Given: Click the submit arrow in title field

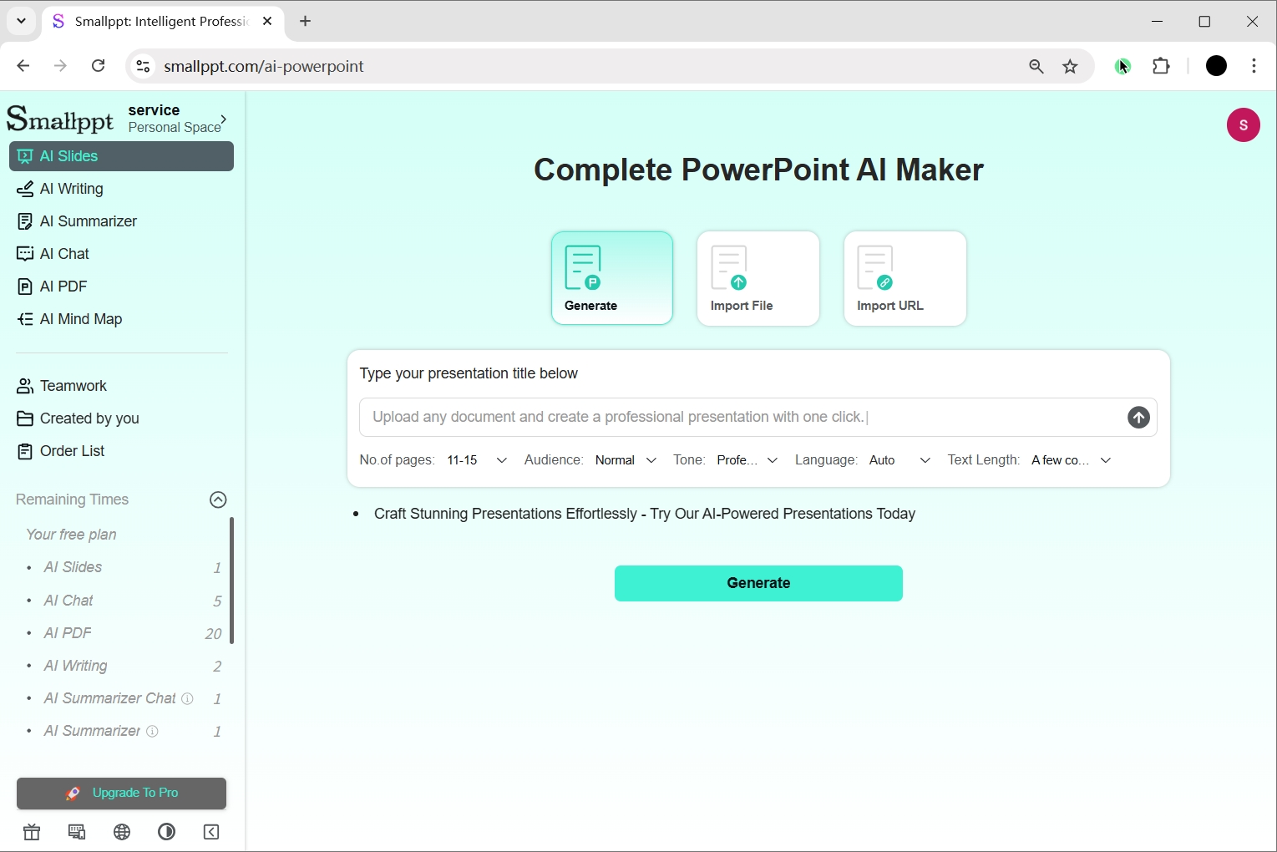Looking at the screenshot, I should pos(1138,418).
